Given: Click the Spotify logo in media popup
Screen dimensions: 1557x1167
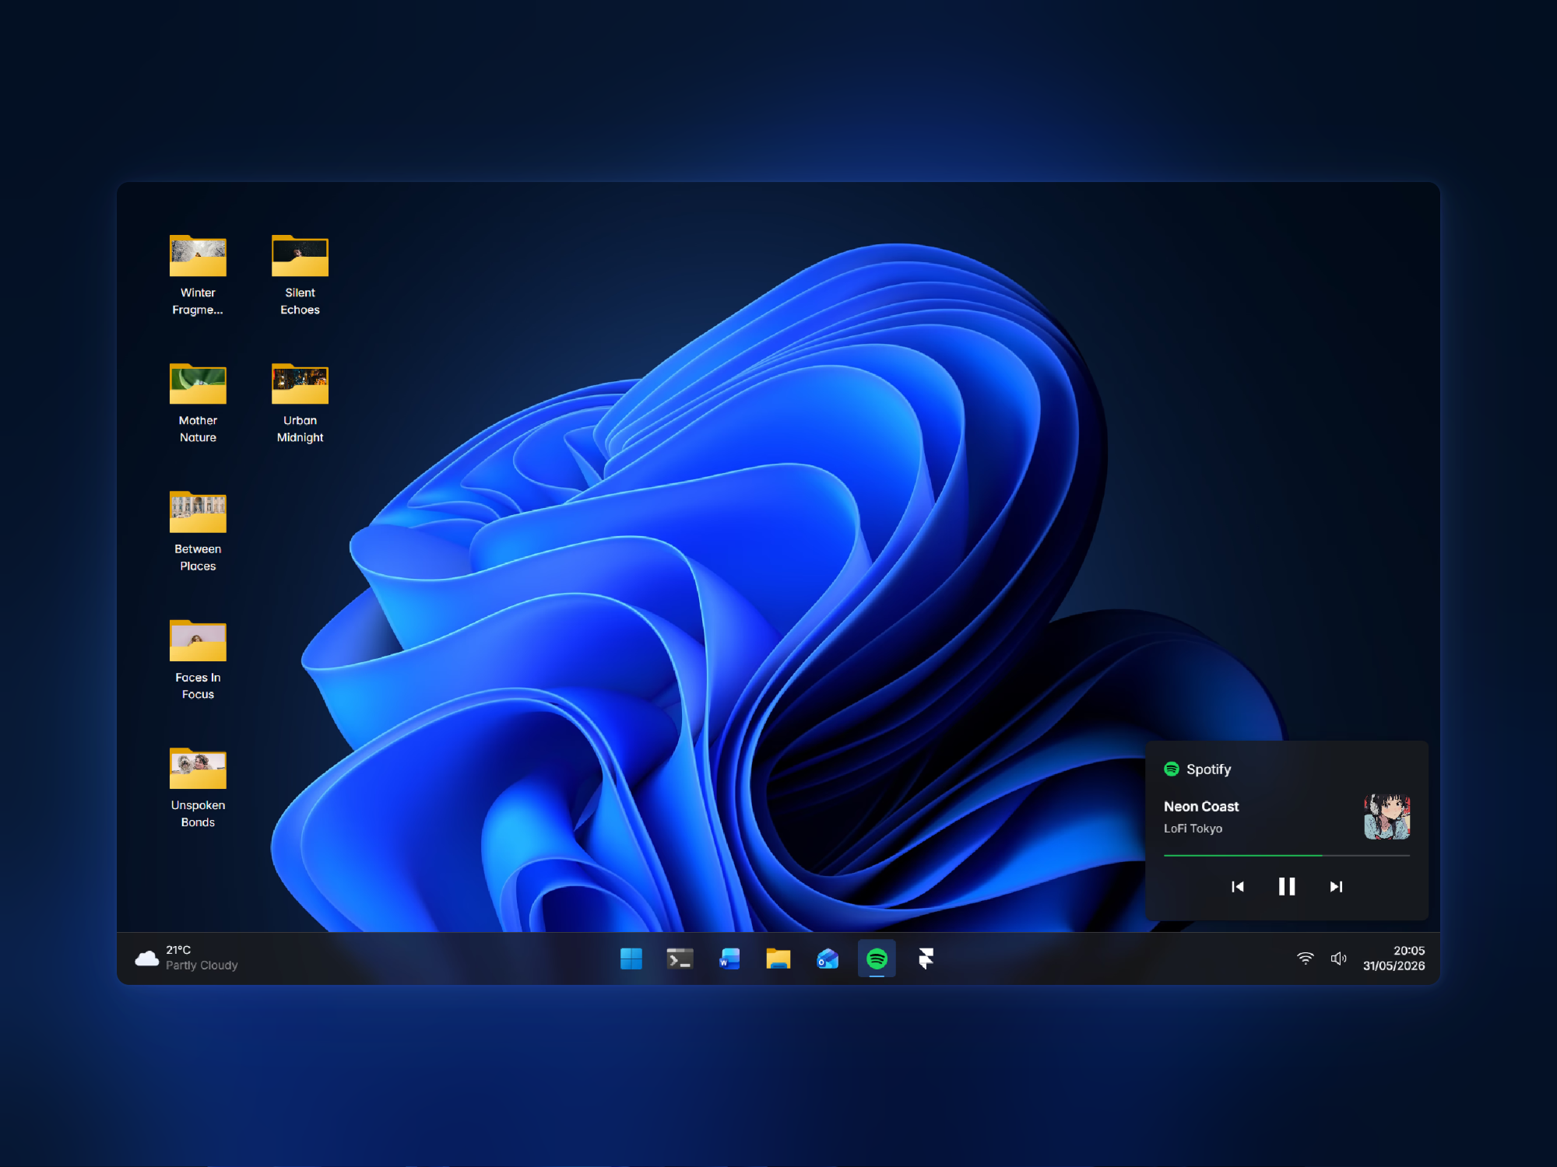Looking at the screenshot, I should pos(1172,769).
